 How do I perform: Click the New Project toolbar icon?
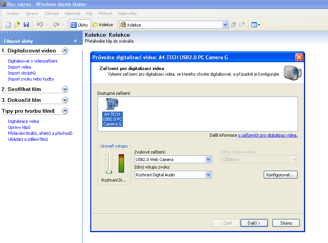point(8,25)
